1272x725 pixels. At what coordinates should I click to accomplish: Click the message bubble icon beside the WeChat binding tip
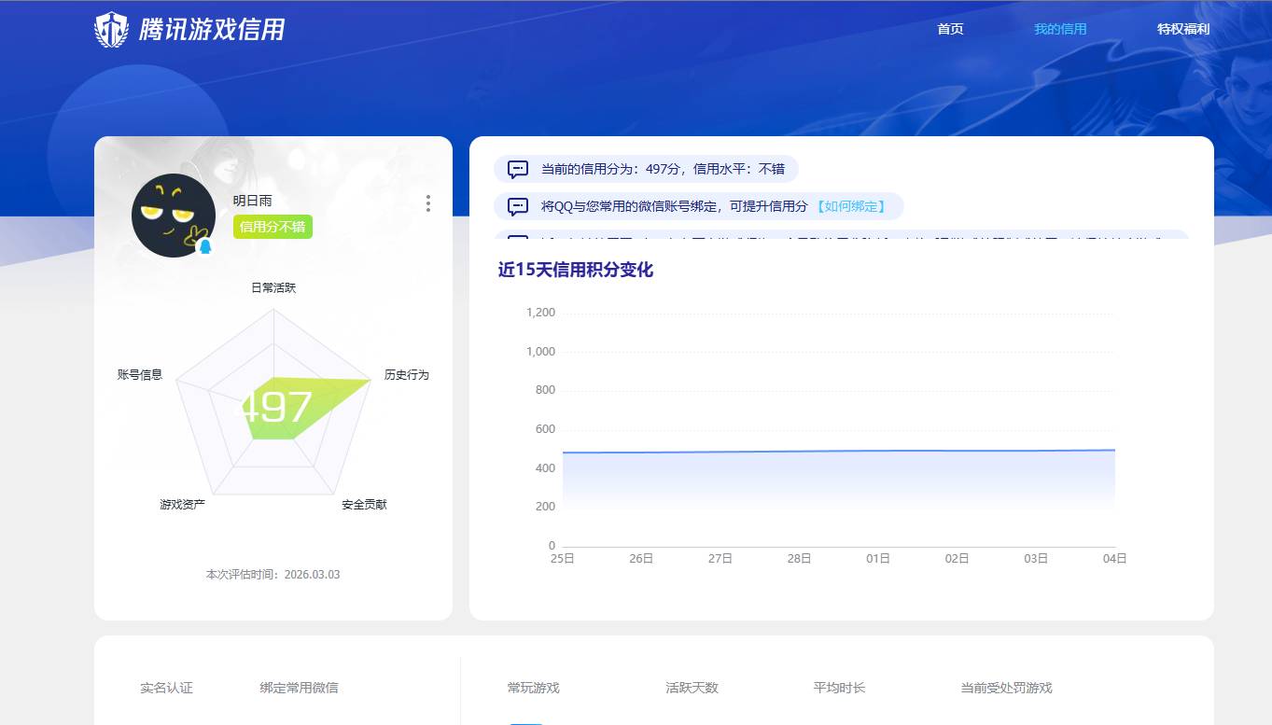(517, 206)
